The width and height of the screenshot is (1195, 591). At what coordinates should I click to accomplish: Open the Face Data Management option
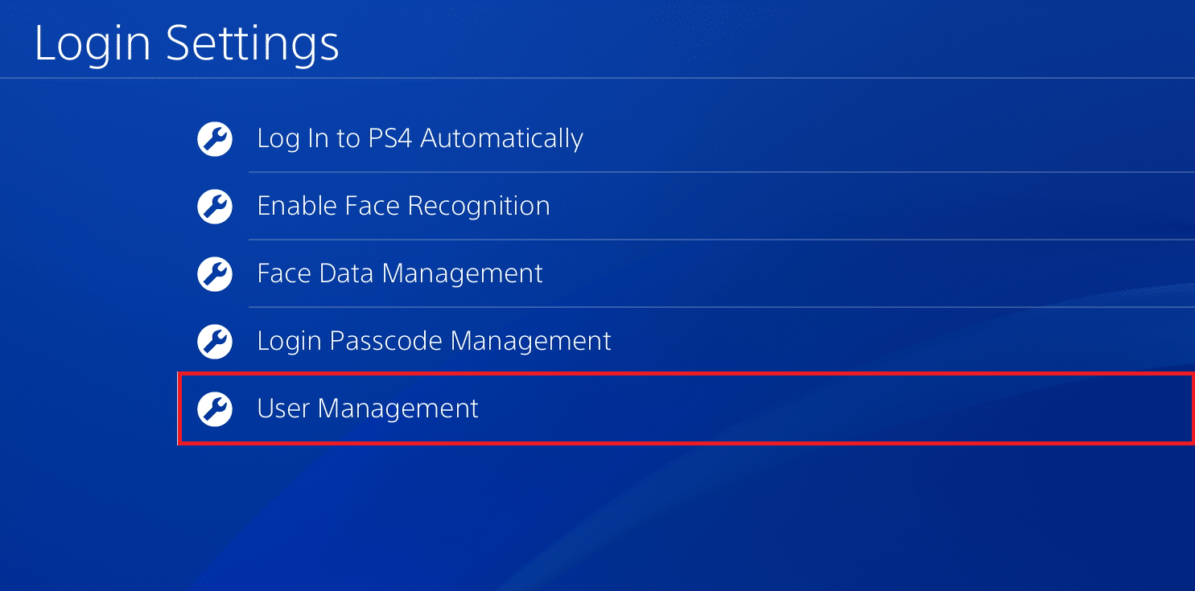400,274
